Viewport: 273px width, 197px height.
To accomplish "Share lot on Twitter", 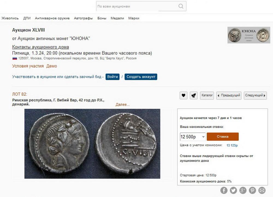I will (x=233, y=190).
